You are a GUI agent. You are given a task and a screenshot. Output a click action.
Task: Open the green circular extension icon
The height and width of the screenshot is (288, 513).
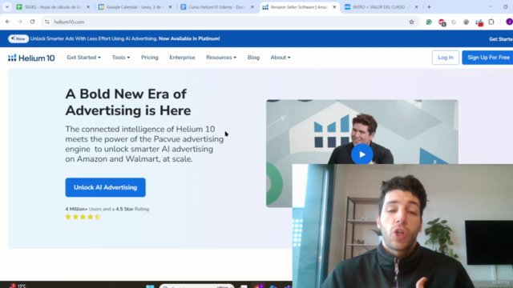pyautogui.click(x=429, y=22)
